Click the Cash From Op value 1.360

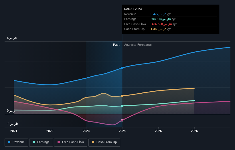pyautogui.click(x=158, y=29)
